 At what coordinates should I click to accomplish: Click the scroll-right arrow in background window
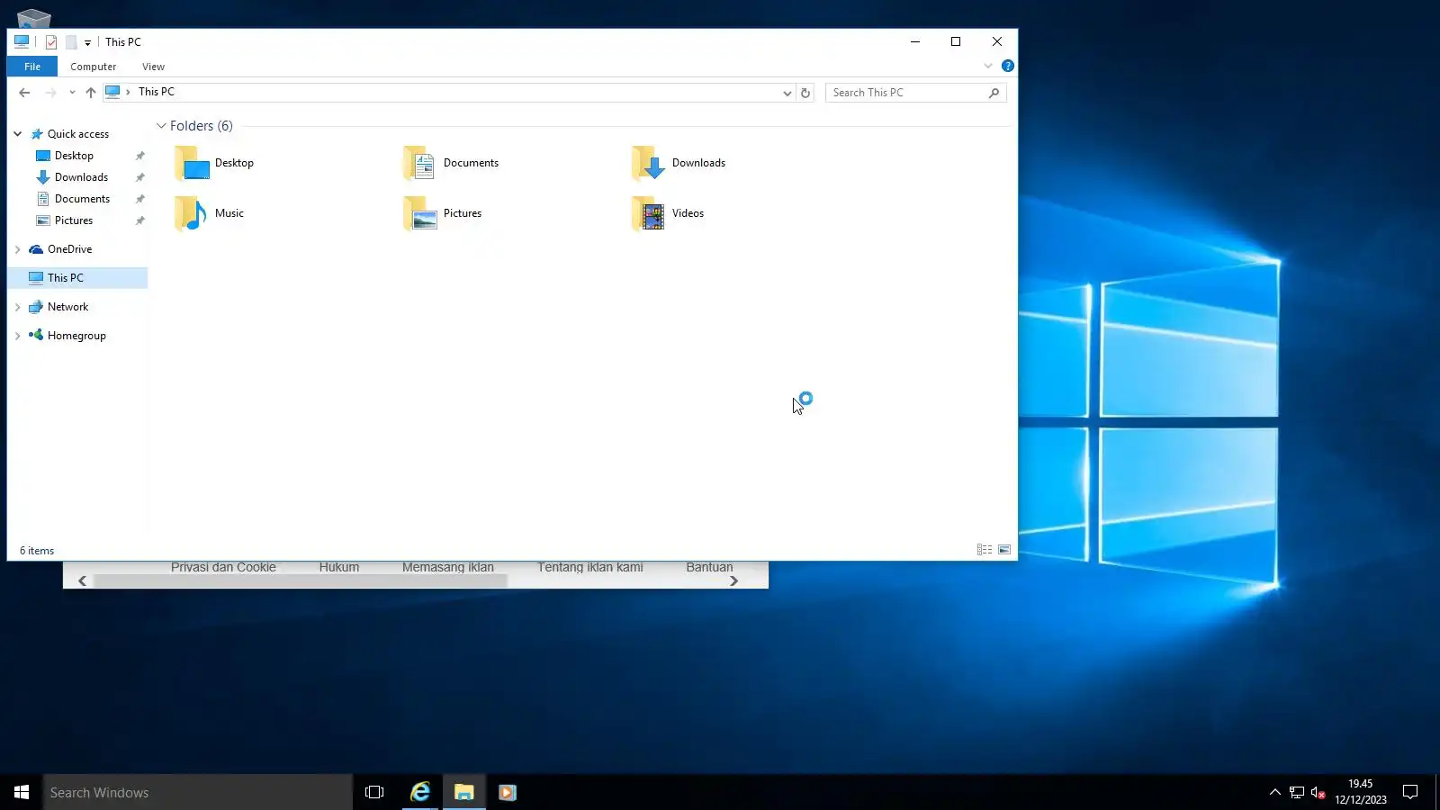tap(733, 581)
